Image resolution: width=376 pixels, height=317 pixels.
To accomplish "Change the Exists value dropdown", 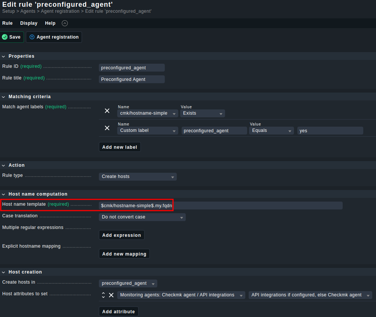I will (x=202, y=113).
